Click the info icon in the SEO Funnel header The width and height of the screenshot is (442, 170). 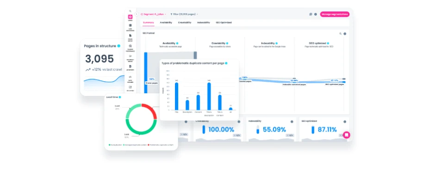(345, 34)
